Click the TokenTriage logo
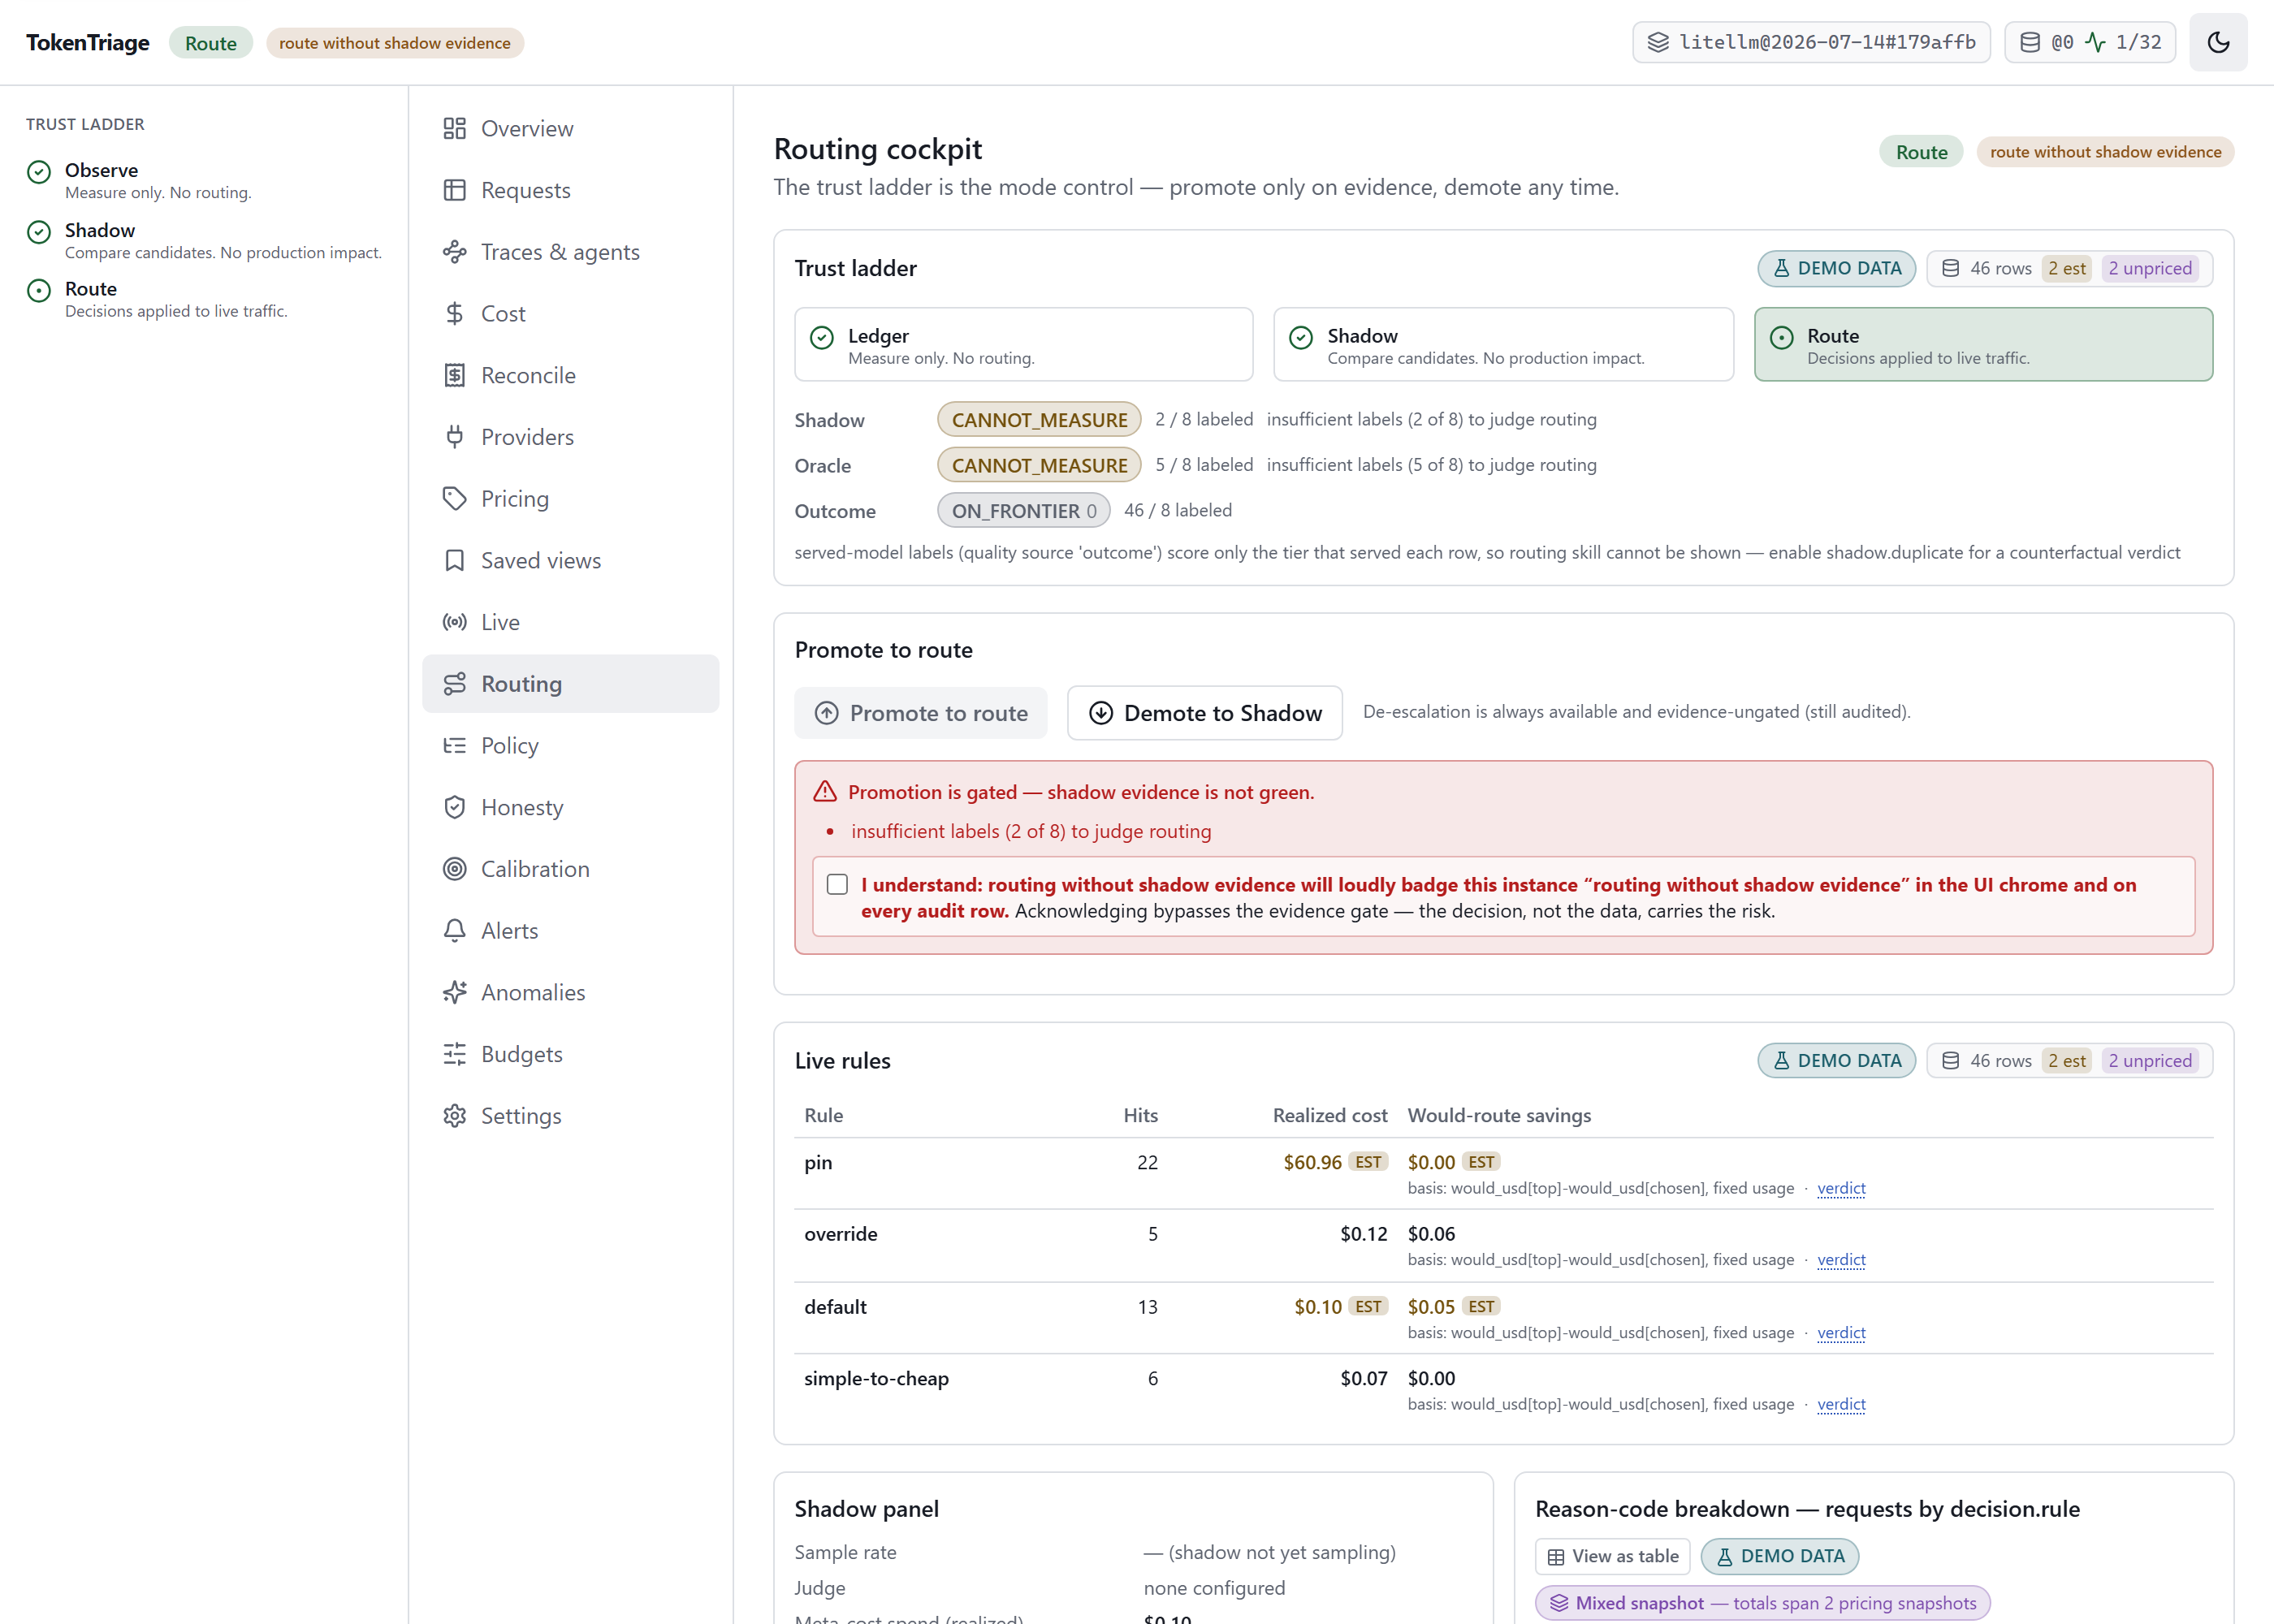 [88, 43]
